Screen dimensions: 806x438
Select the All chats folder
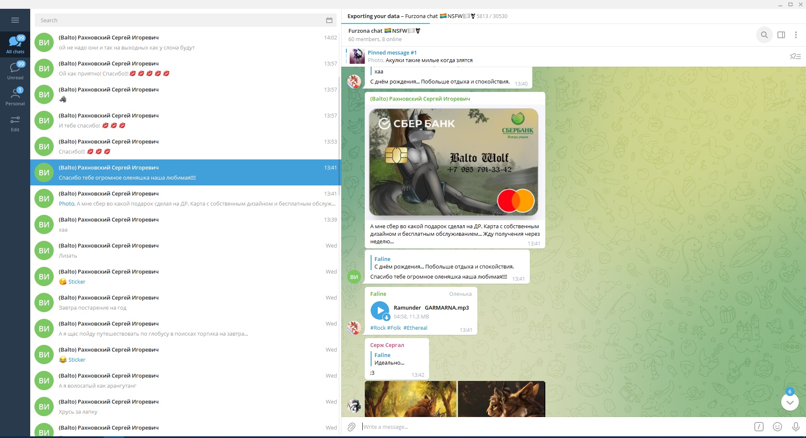[x=15, y=44]
